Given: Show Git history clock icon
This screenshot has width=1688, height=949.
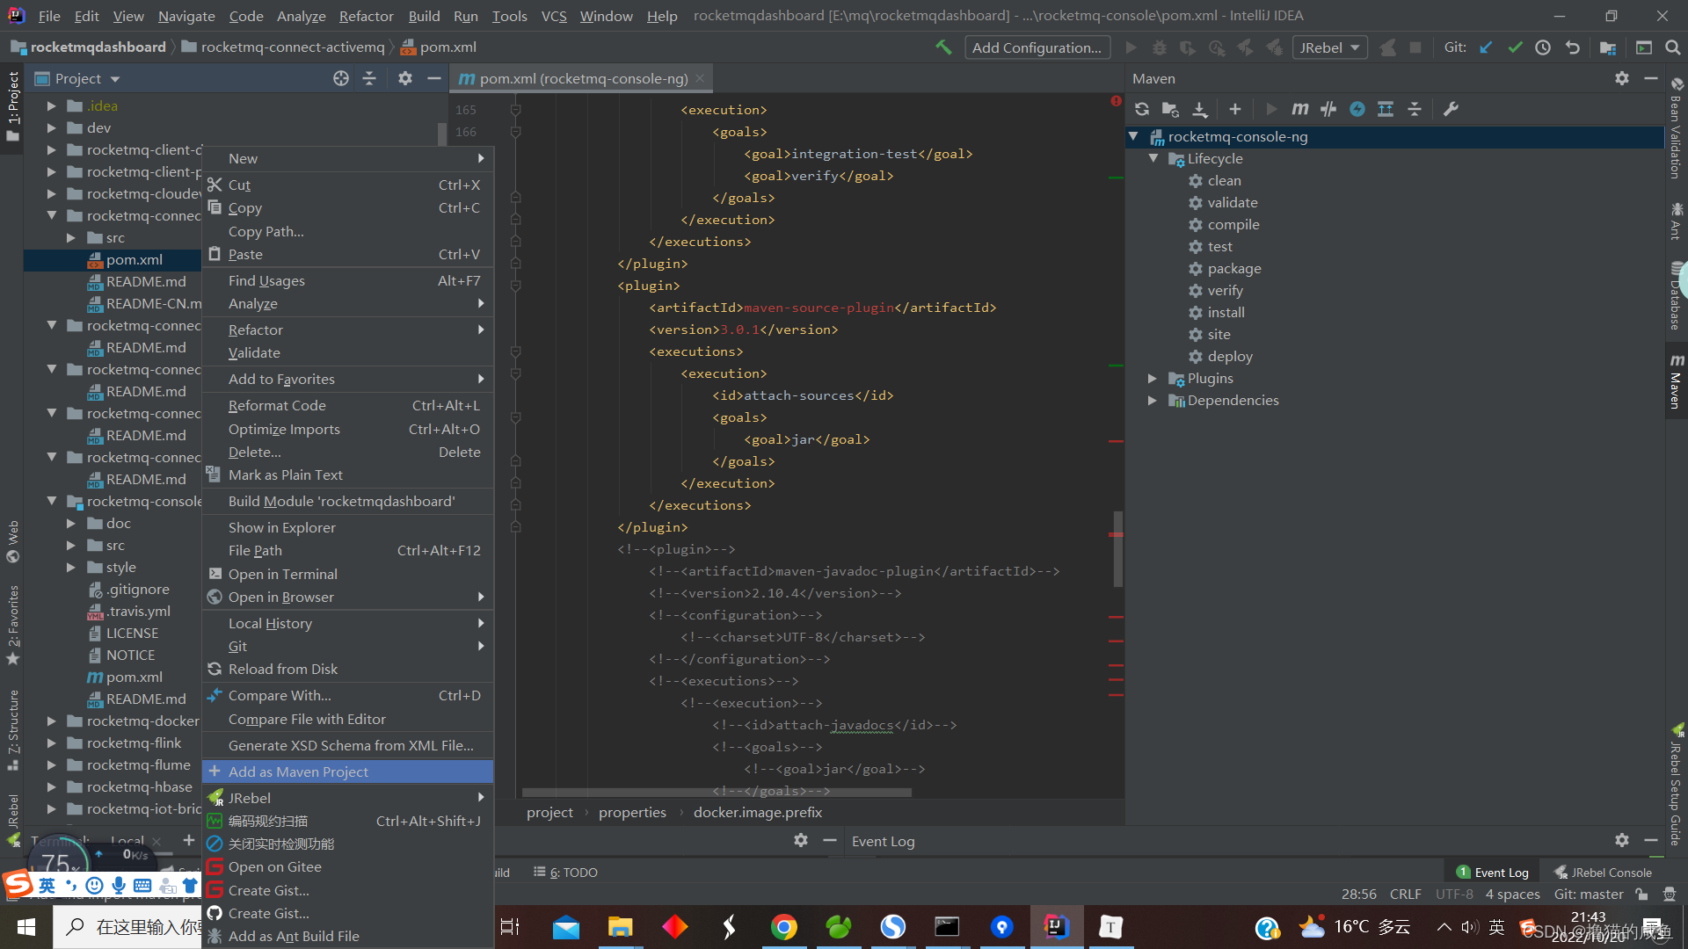Looking at the screenshot, I should pyautogui.click(x=1543, y=47).
